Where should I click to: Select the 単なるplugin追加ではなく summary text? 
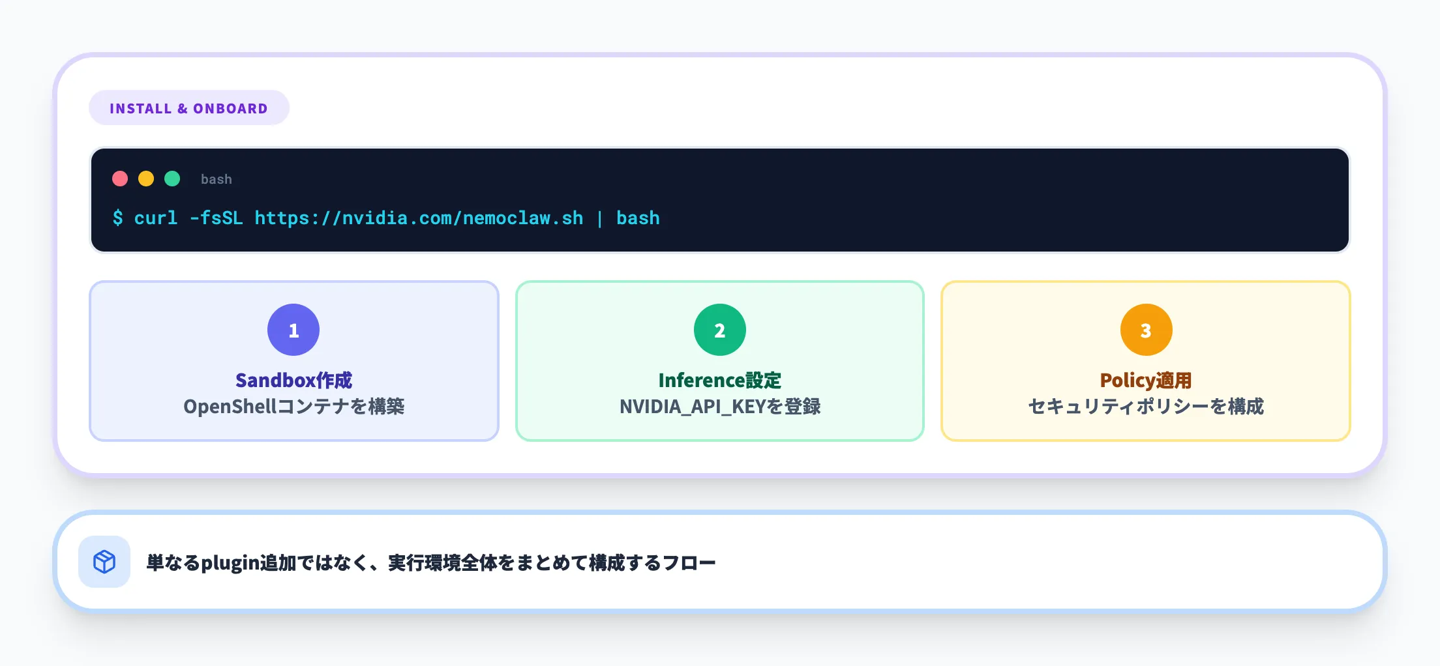coord(431,562)
